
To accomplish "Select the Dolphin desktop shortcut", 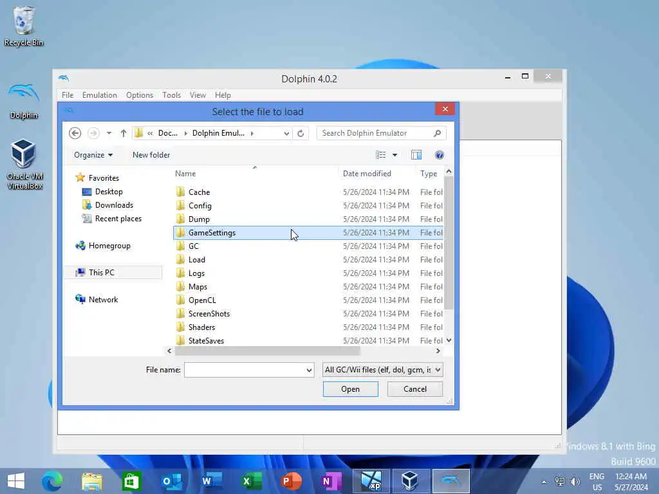I will 24,101.
